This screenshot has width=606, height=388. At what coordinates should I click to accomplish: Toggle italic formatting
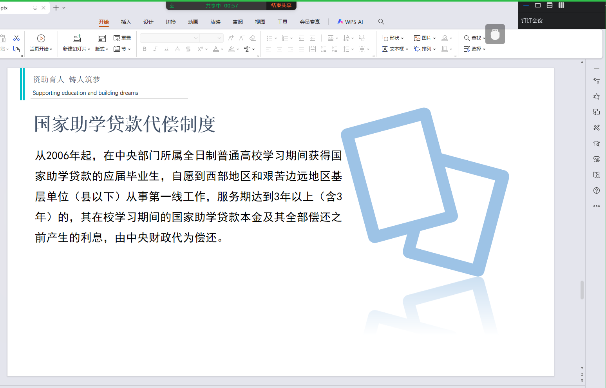coord(155,49)
